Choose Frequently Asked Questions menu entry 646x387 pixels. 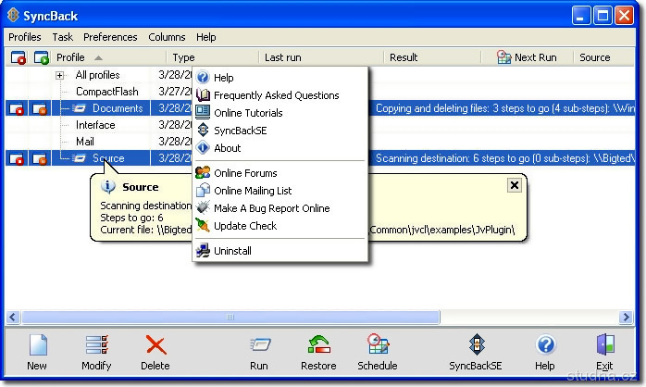(276, 95)
